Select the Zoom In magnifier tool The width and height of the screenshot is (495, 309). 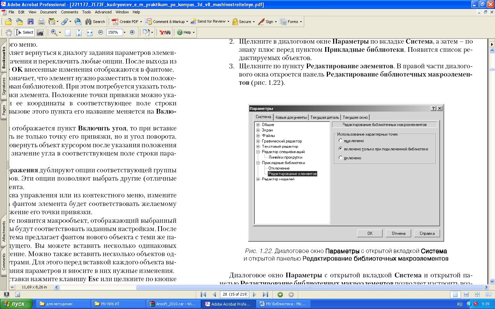click(x=54, y=32)
